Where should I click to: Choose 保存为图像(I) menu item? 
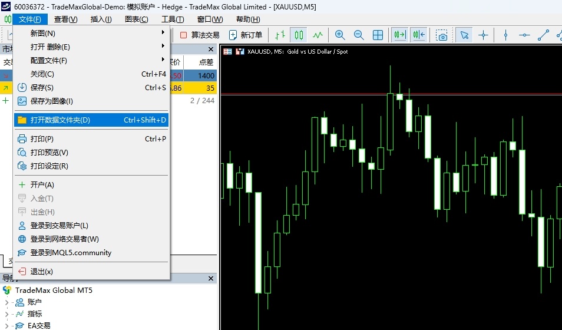click(91, 101)
